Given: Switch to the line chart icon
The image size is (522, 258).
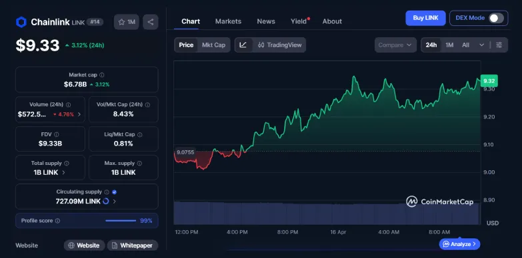Looking at the screenshot, I should (x=243, y=45).
